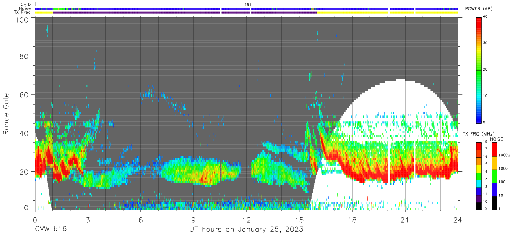Click the noise color legend bar
Image resolution: width=515 pixels, height=238 pixels.
(494, 176)
